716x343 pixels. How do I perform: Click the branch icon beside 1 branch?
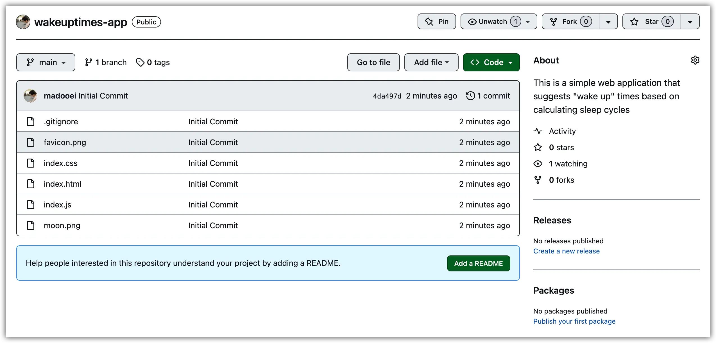point(89,62)
